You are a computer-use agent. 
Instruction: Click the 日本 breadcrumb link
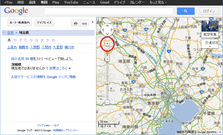coord(11,33)
